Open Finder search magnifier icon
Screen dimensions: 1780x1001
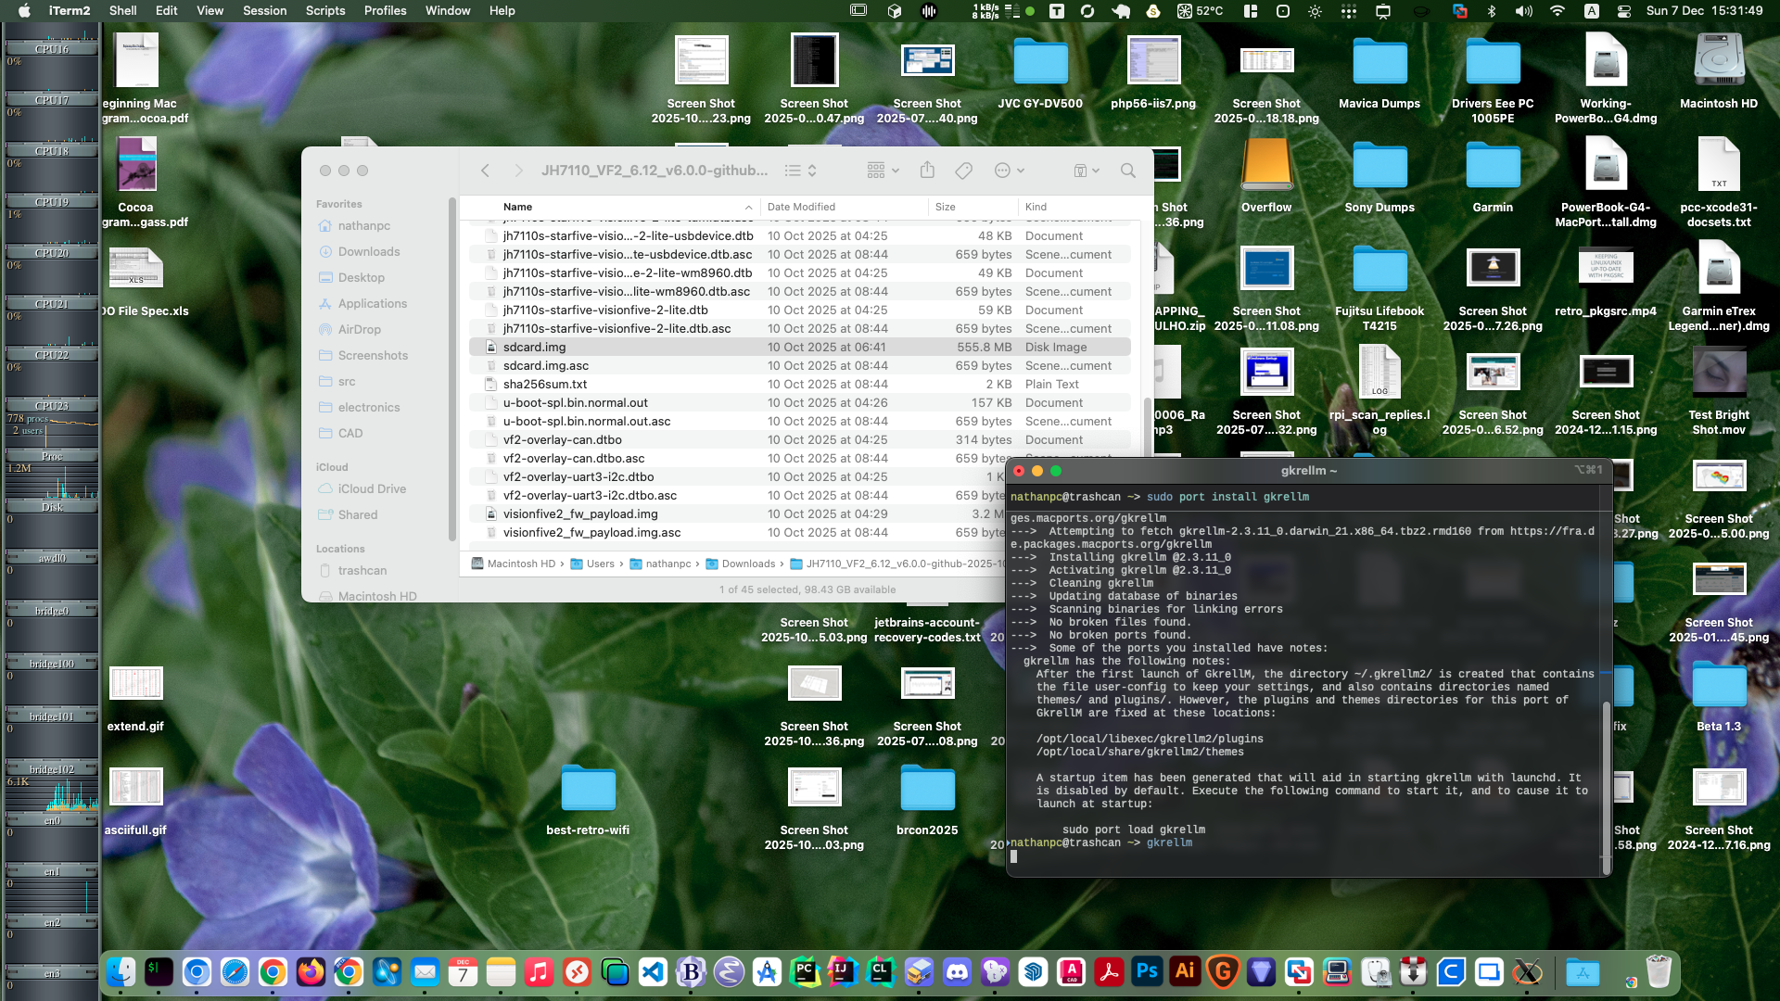[1127, 171]
